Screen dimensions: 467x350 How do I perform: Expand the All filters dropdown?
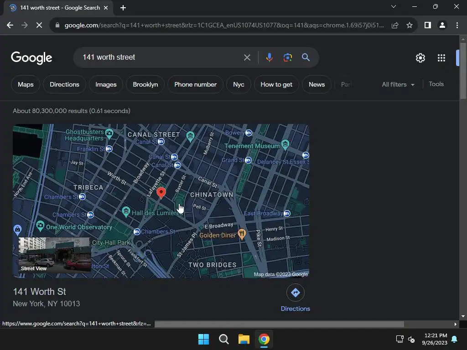pos(398,84)
